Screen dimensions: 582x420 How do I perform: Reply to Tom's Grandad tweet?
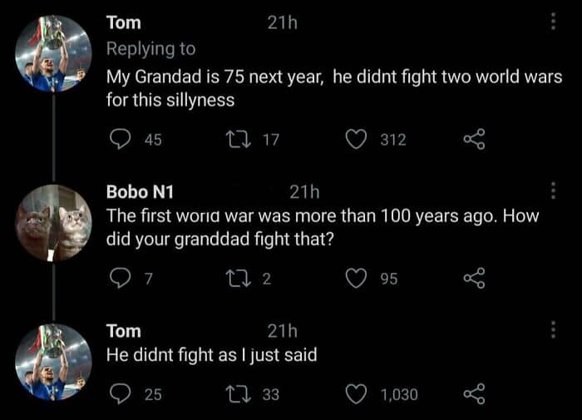click(x=121, y=140)
